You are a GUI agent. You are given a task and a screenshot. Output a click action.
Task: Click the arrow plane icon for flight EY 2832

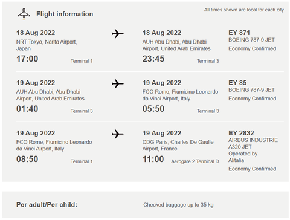[x=118, y=134]
